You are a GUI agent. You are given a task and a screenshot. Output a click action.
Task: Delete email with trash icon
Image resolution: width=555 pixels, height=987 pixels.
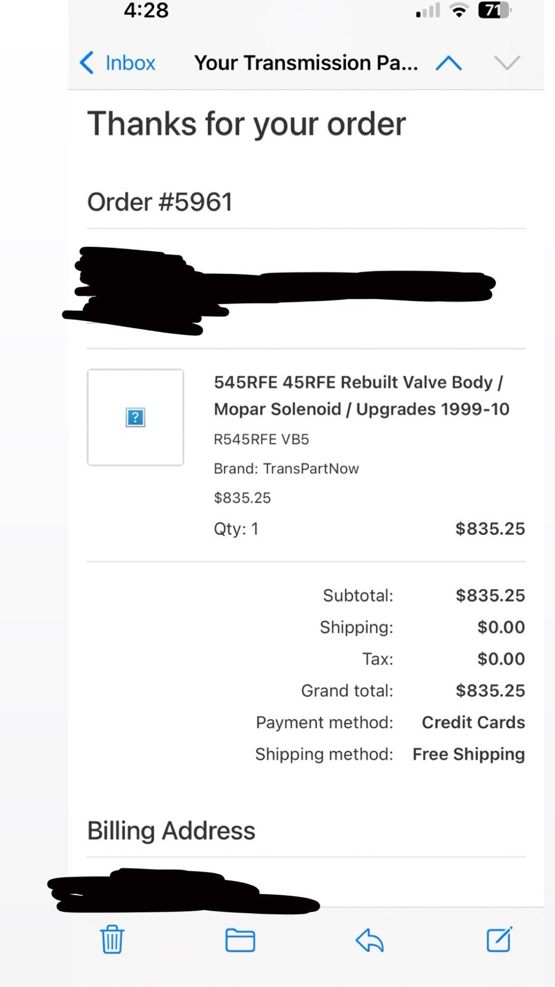112,940
